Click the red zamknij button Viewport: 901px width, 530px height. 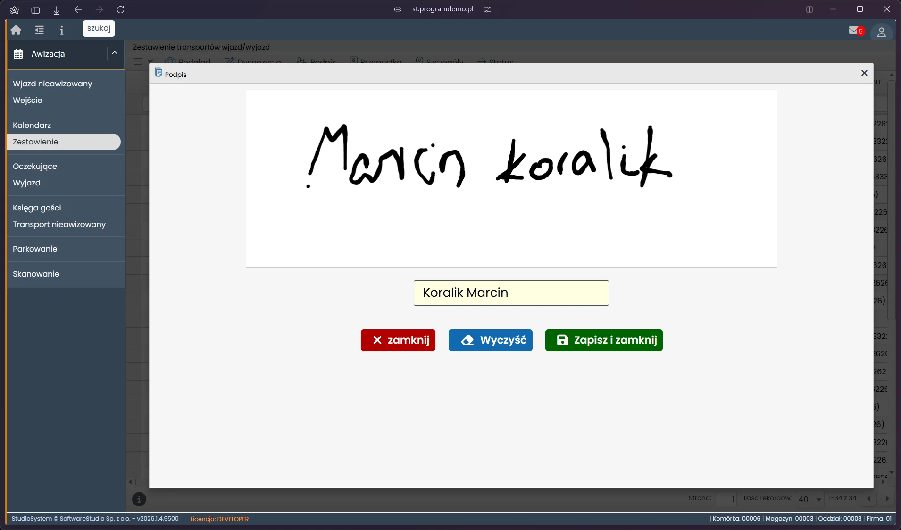click(398, 340)
